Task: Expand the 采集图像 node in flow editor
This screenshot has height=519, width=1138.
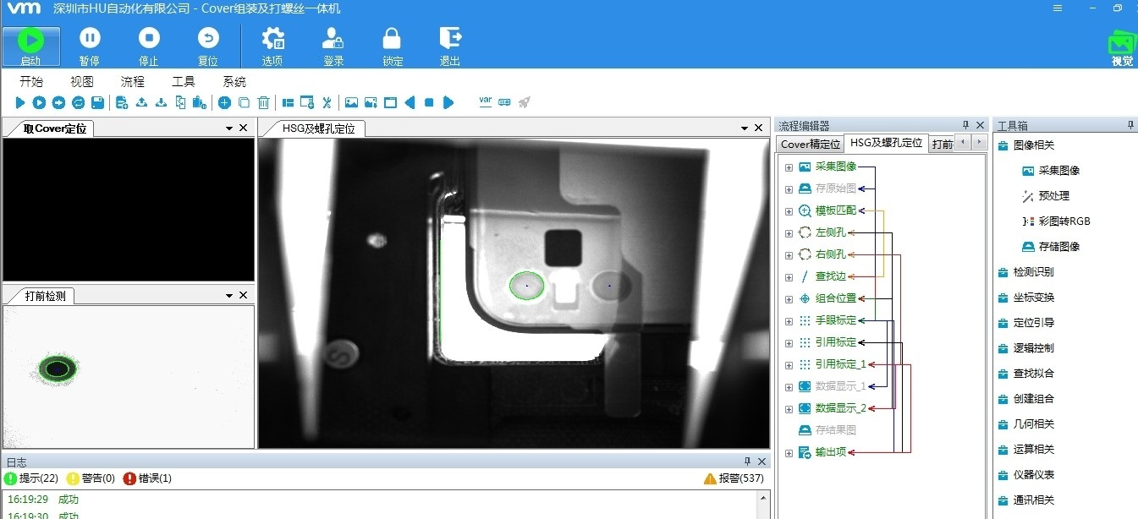Action: 789,167
